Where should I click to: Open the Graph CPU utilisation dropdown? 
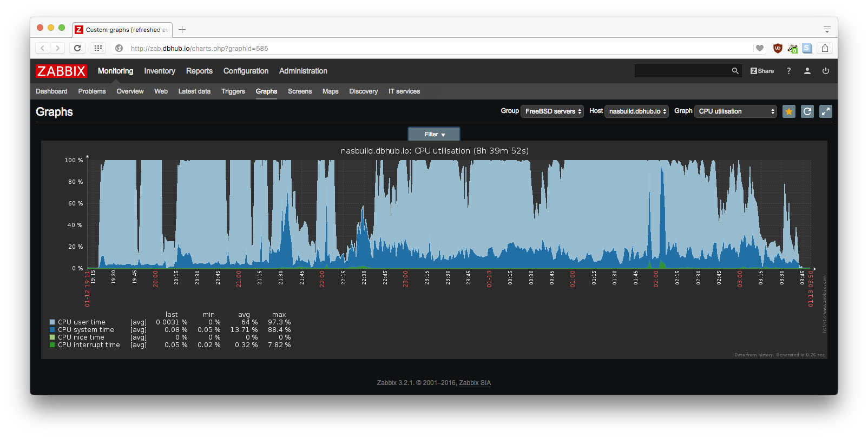click(735, 111)
